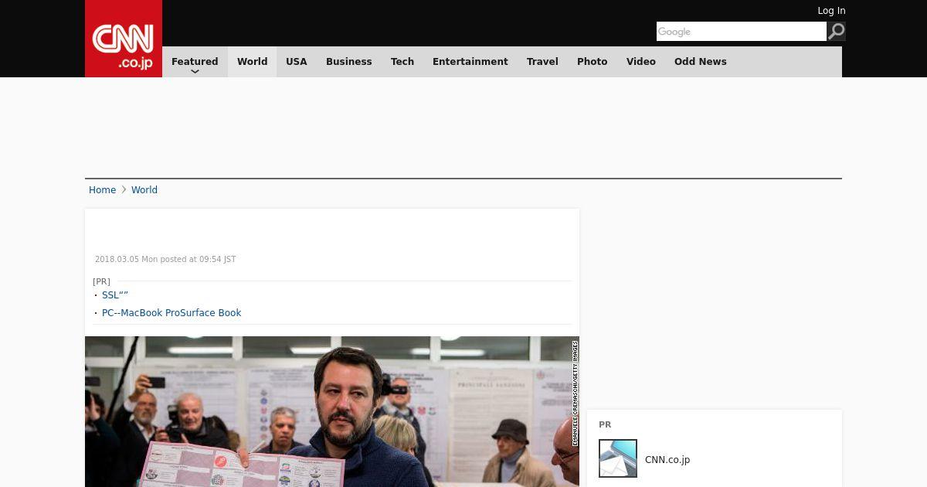Screen dimensions: 927x487
Task: Open the Video section
Action: click(641, 62)
